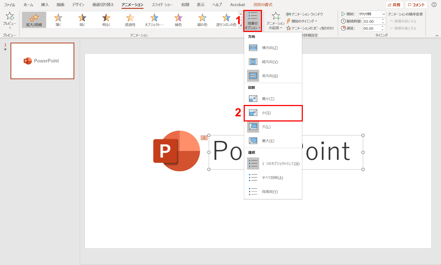Viewport: 441px width, 265px height.
Task: Select the 最大(E) size option
Action: [x=273, y=141]
